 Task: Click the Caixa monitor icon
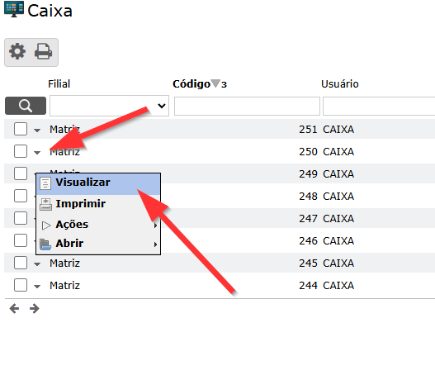coord(14,9)
